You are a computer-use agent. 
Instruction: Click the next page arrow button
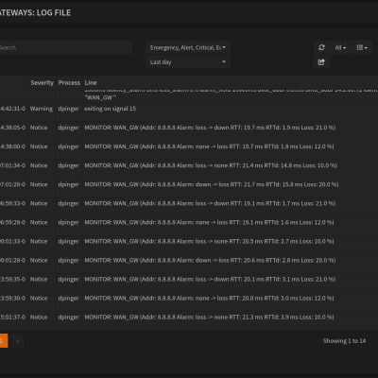point(18,341)
